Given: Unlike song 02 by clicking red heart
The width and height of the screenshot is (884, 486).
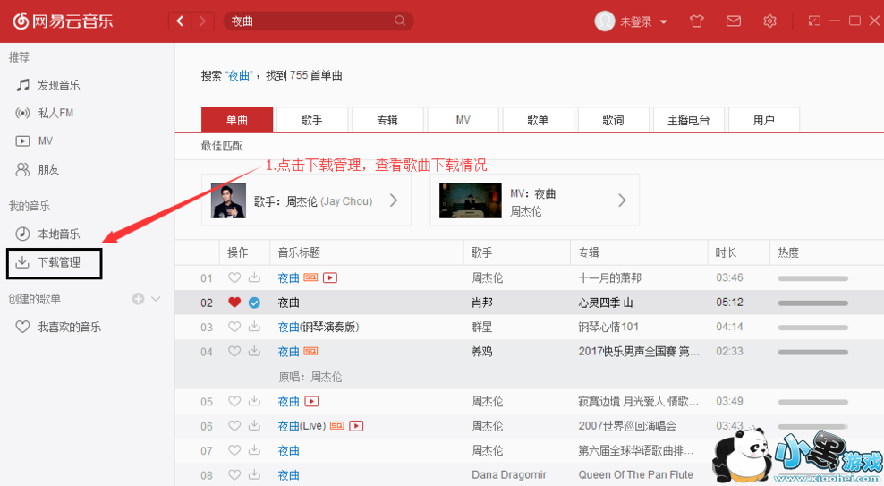Looking at the screenshot, I should [x=234, y=303].
